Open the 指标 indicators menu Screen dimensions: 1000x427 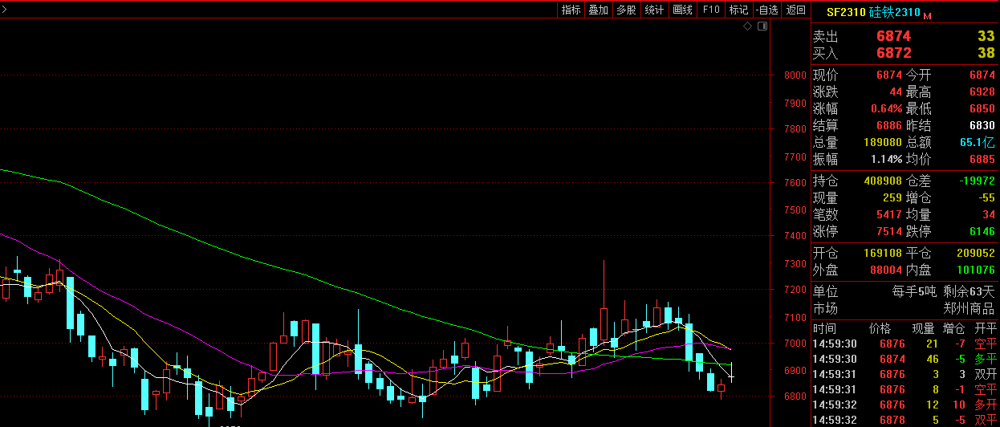tap(571, 10)
